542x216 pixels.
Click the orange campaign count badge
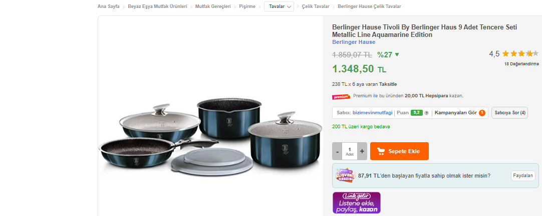482,113
